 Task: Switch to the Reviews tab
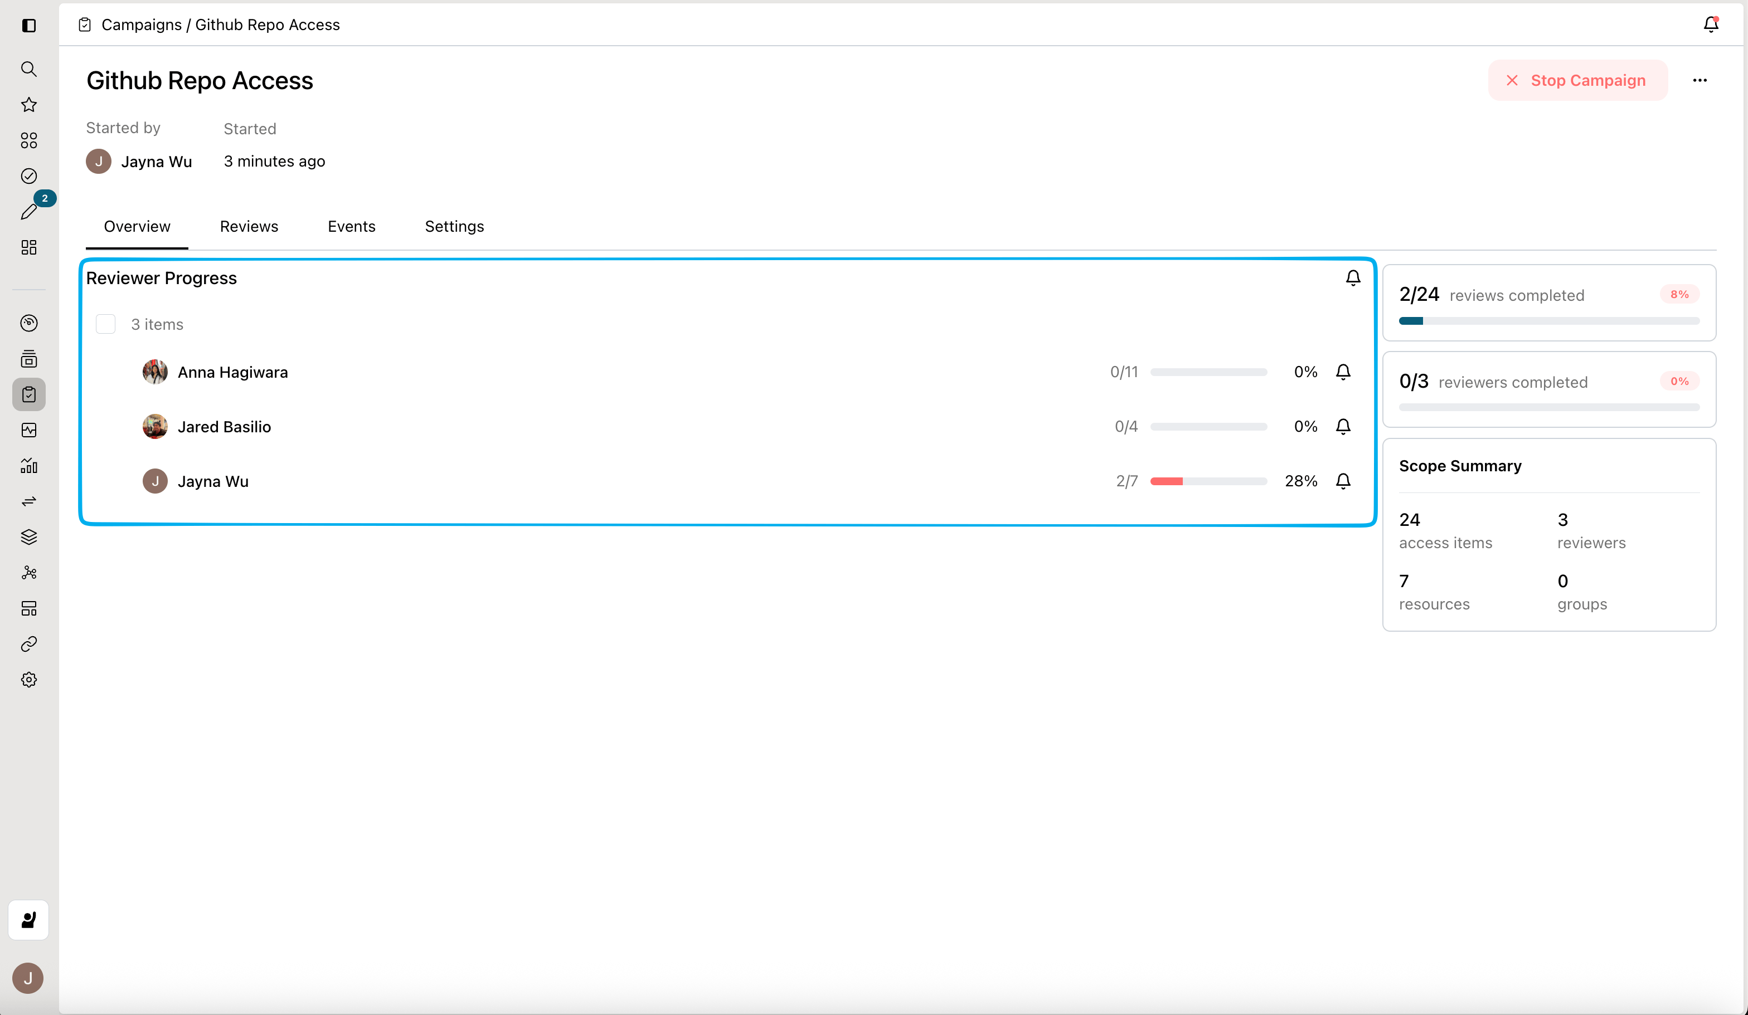click(x=249, y=227)
